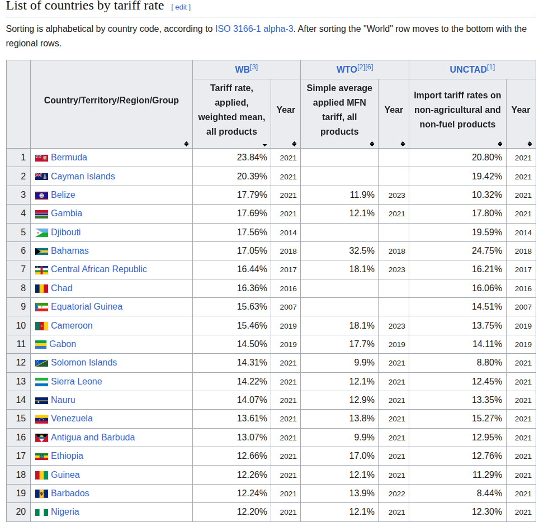Viewport: 539px width, 522px height.
Task: Click the Belize flag icon
Action: [41, 196]
